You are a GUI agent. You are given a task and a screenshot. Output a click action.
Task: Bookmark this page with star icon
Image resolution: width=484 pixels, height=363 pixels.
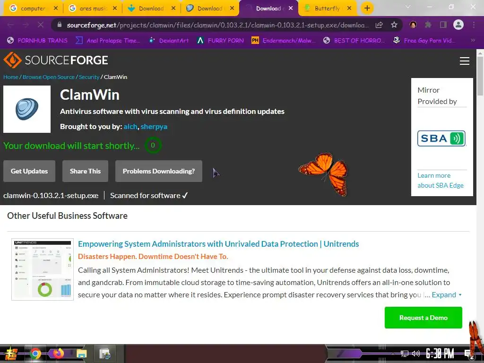[x=394, y=25]
